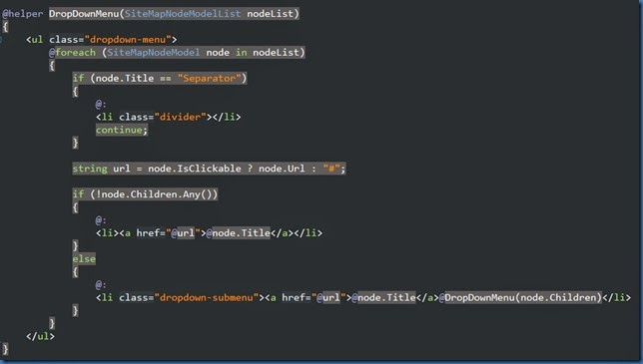Click the nodeList parameter in helper signature
Image resolution: width=643 pixels, height=364 pixels.
pos(271,14)
